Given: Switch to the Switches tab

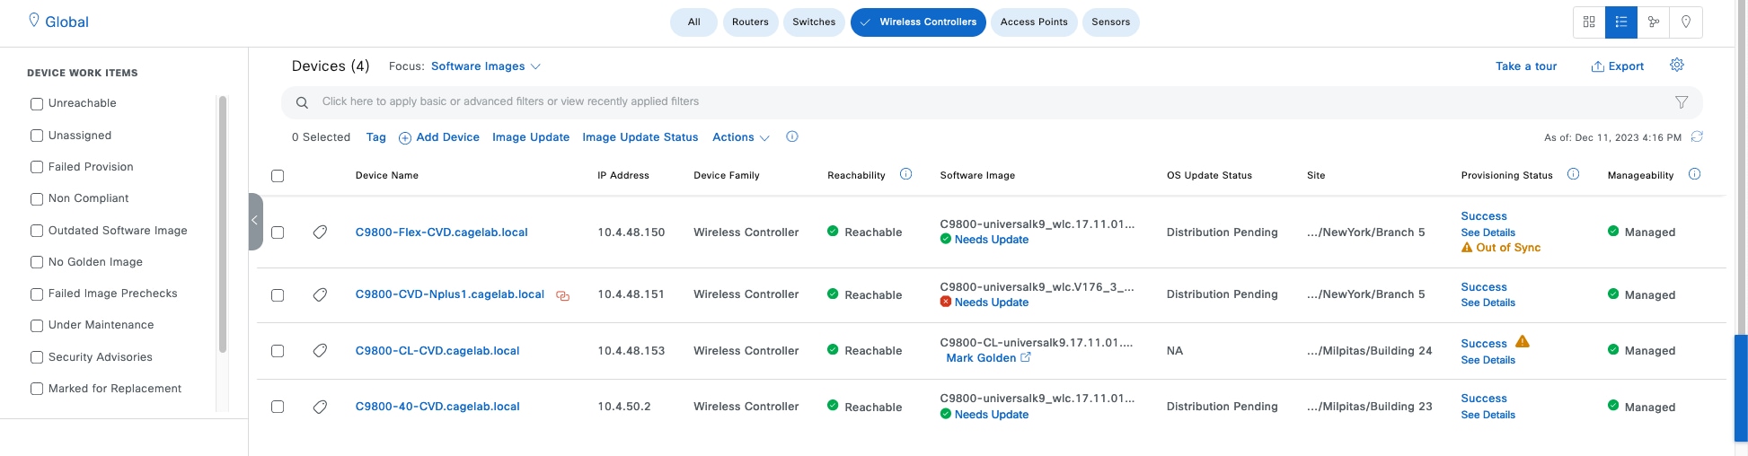Looking at the screenshot, I should (814, 22).
